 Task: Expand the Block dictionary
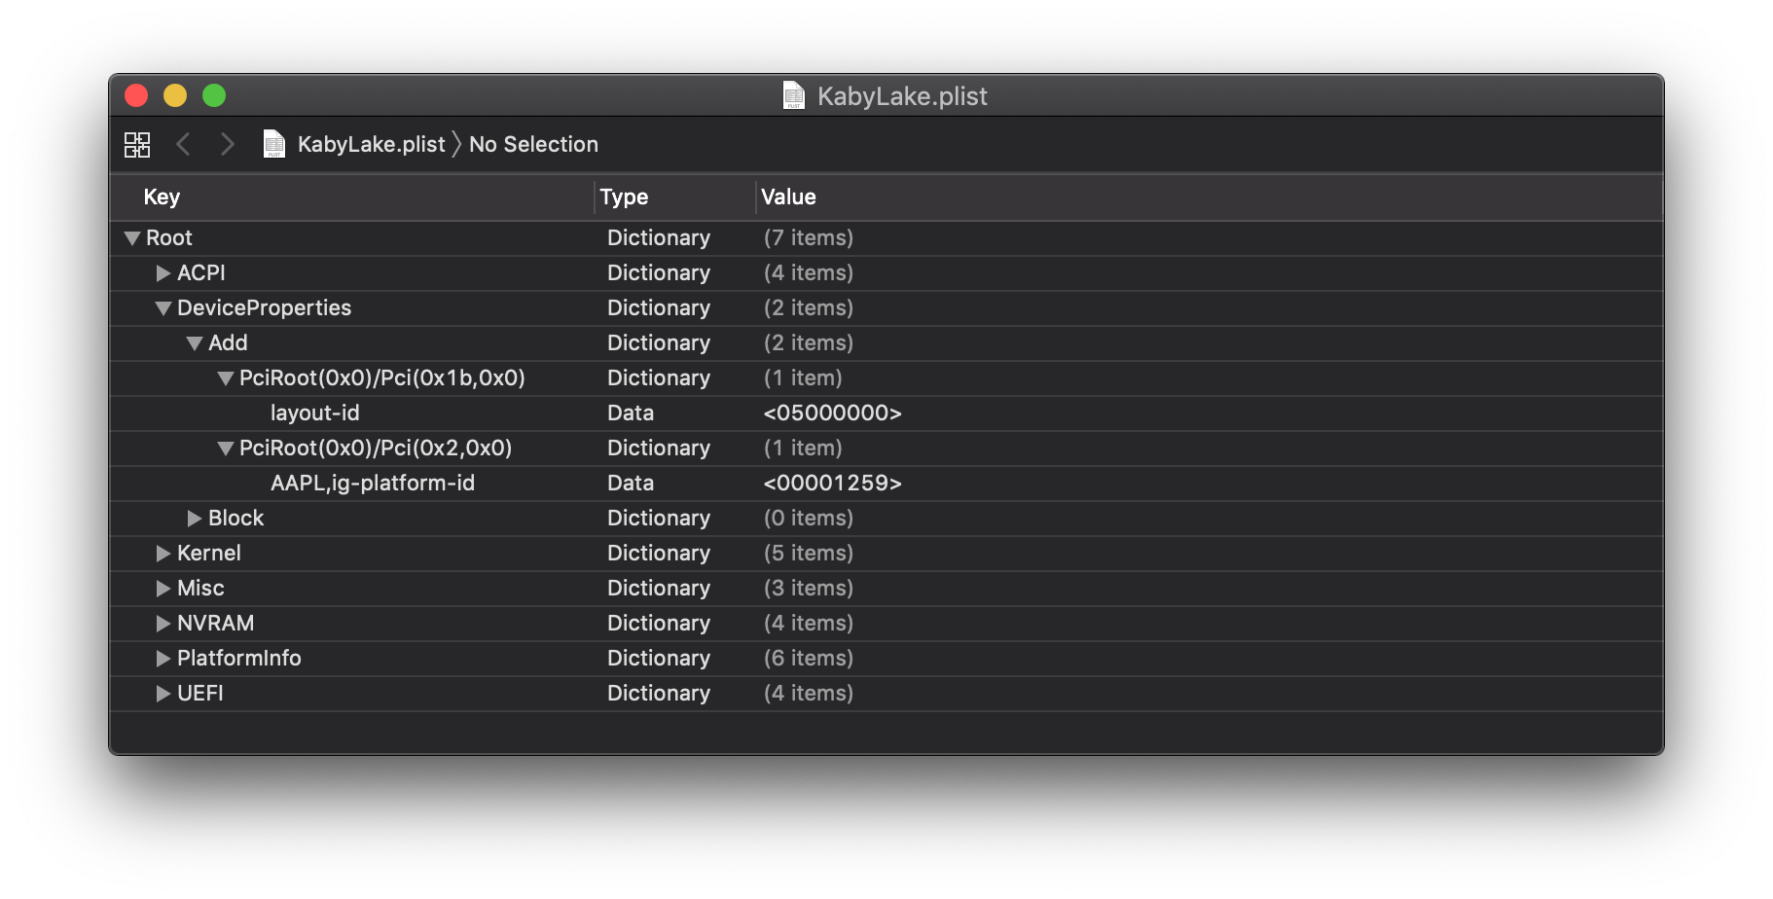[194, 518]
